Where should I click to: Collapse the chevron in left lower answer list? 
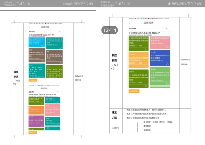(57, 92)
